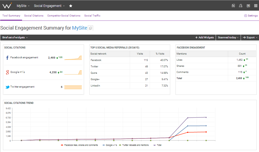
Task: Toggle Total series in chart legend
Action: click(157, 145)
